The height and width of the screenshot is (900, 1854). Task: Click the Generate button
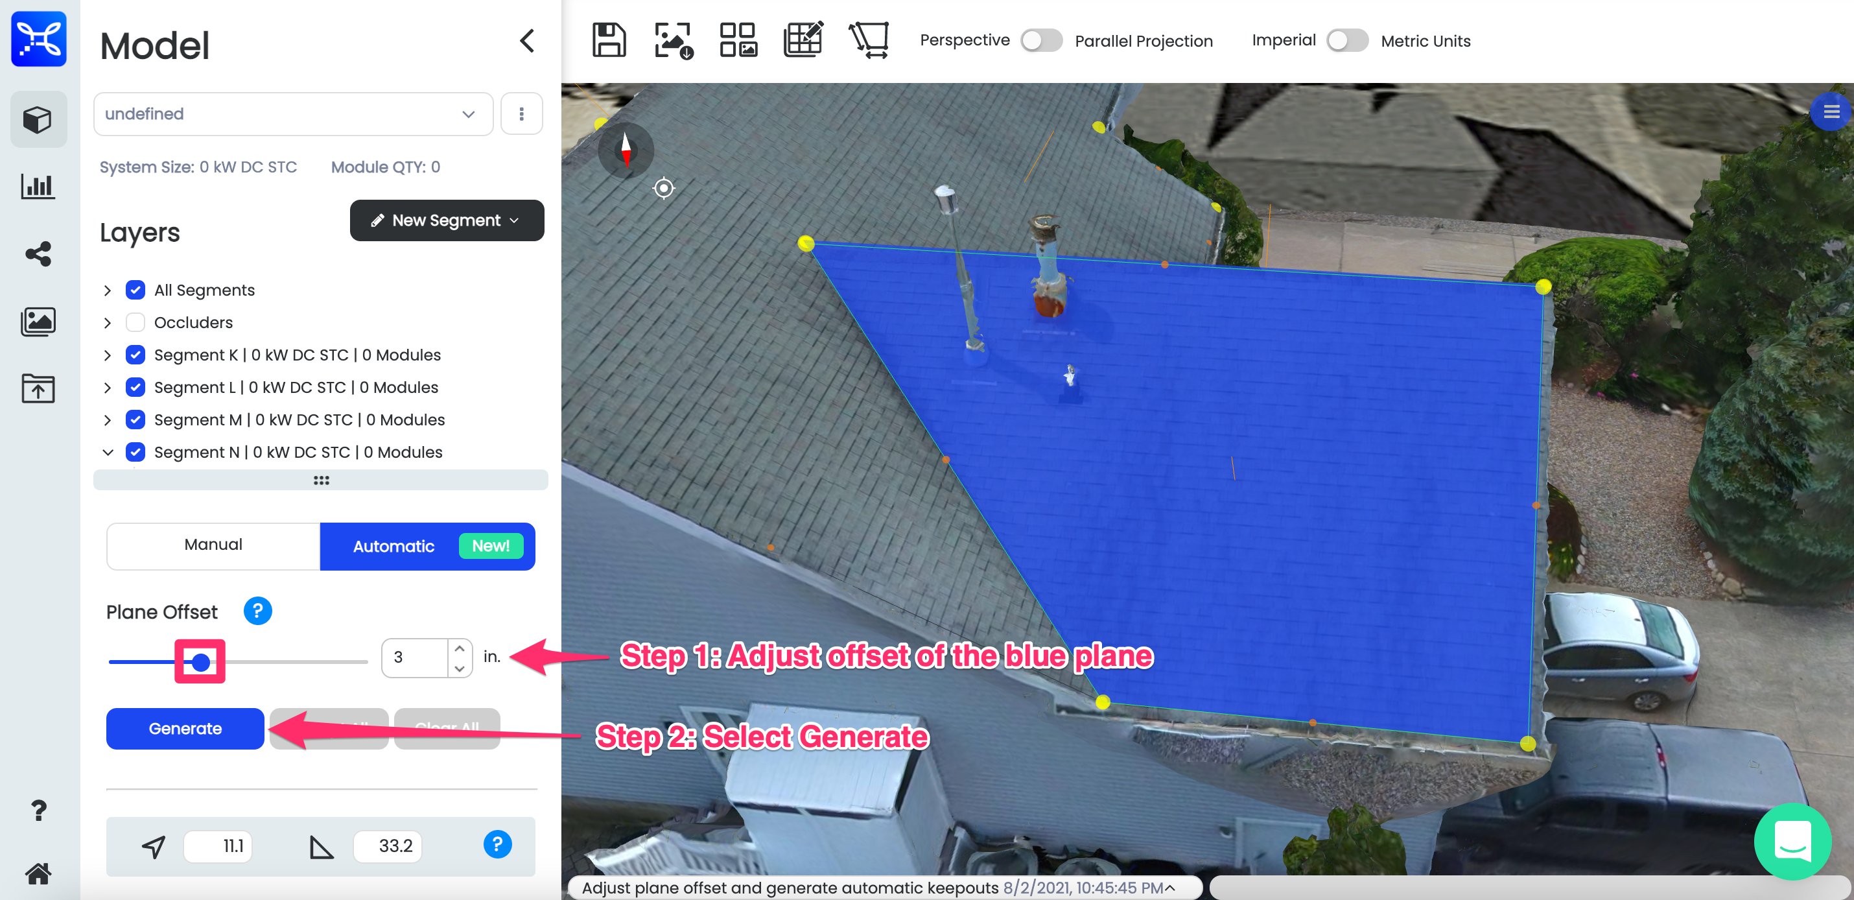pos(185,728)
